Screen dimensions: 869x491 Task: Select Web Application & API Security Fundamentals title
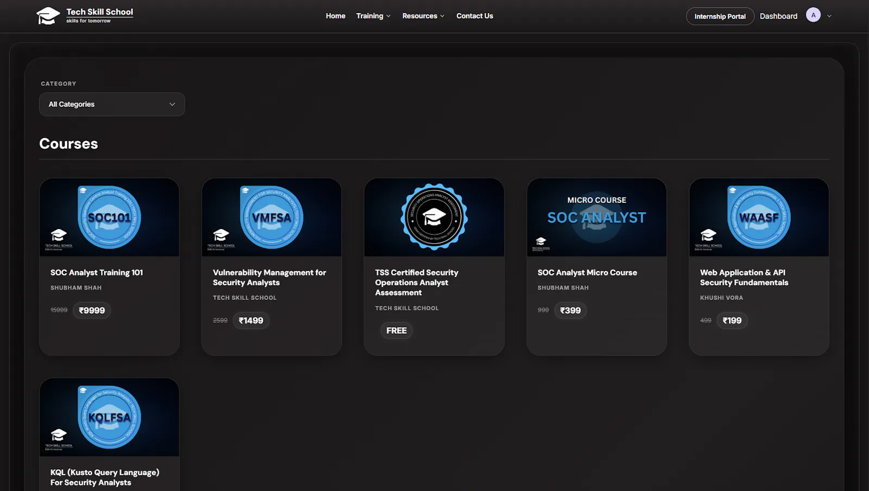click(744, 277)
